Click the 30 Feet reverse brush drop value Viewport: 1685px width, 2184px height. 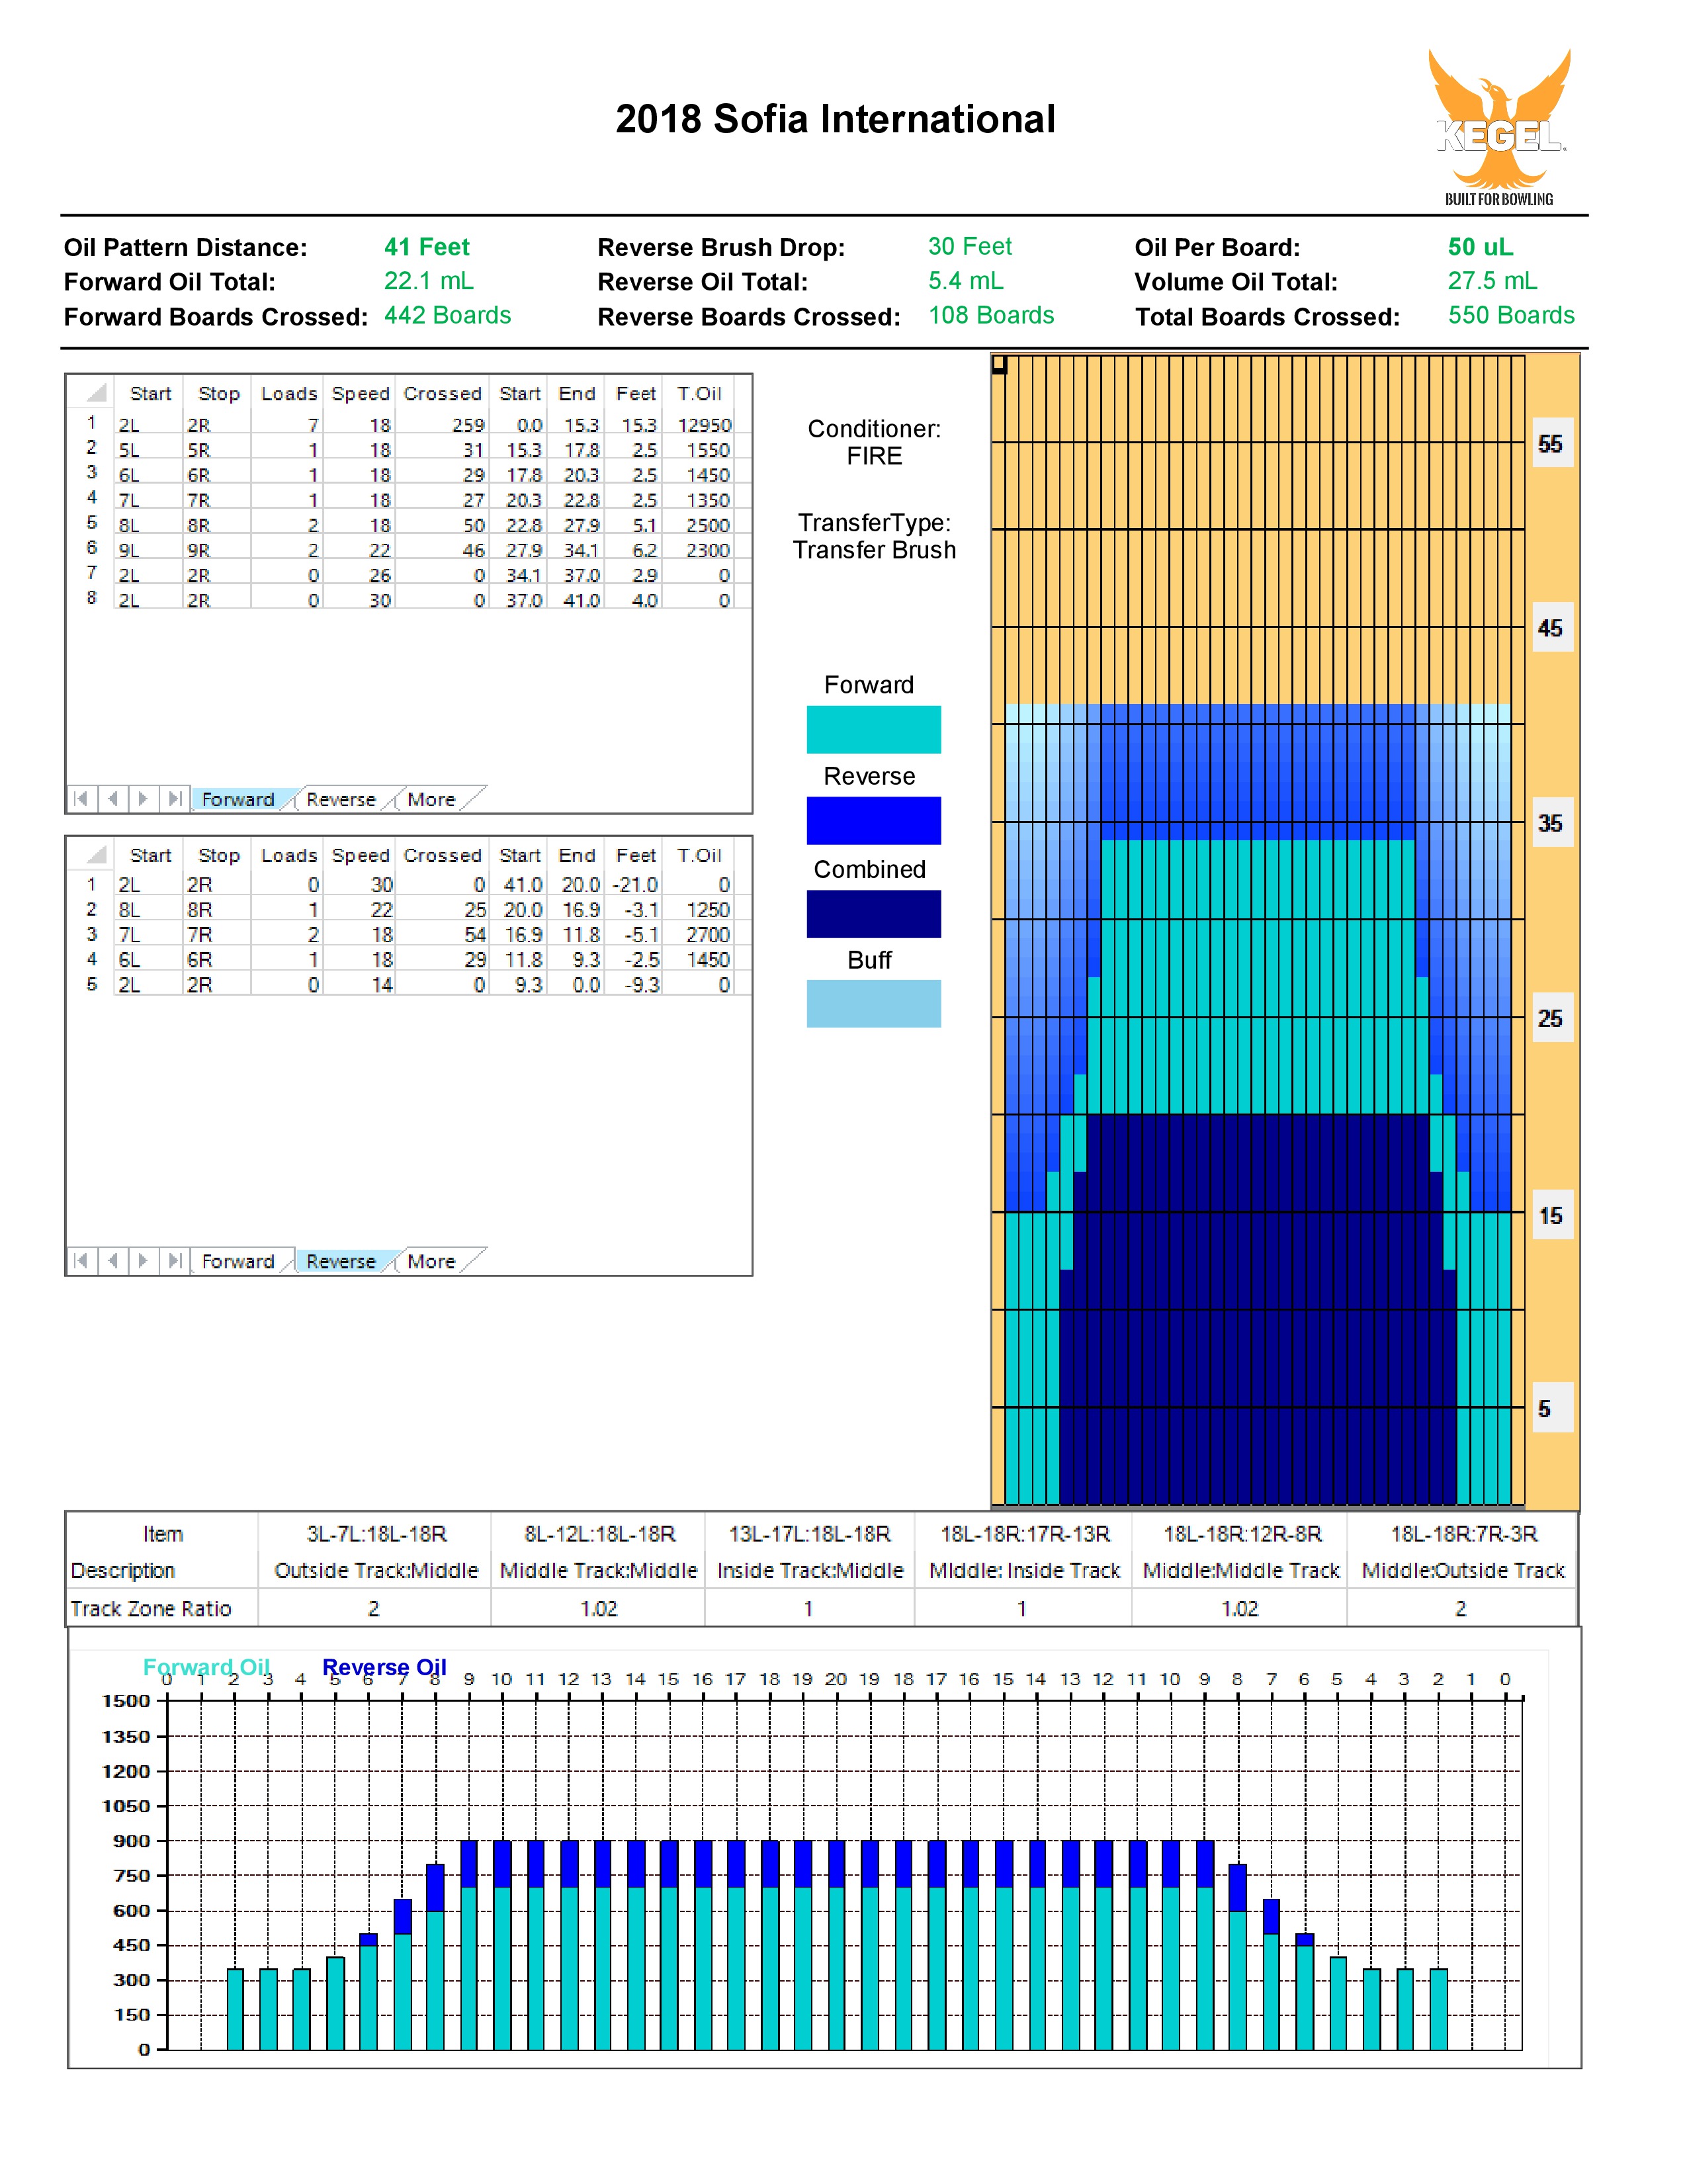969,246
